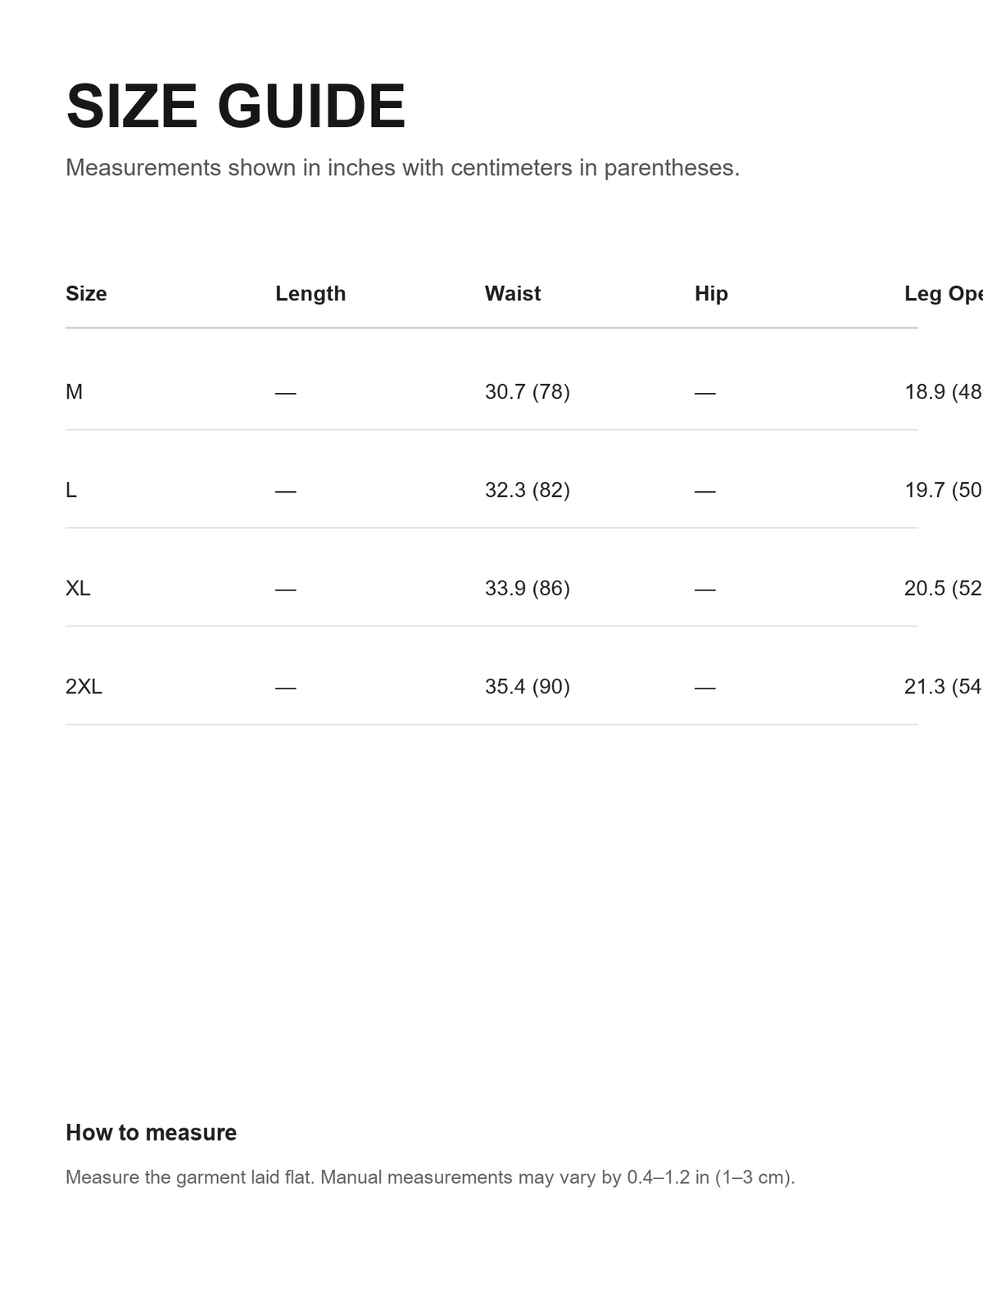The width and height of the screenshot is (983, 1310).
Task: Select the Leg Opening column header
Action: tap(944, 293)
